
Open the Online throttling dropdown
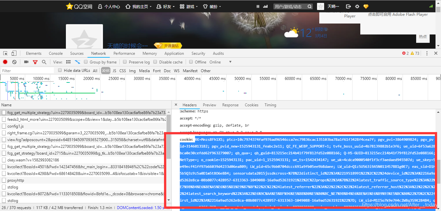[x=221, y=62]
